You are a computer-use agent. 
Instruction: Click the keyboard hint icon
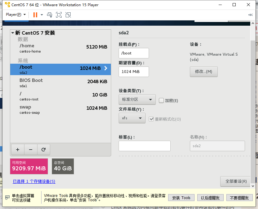click(x=7, y=198)
